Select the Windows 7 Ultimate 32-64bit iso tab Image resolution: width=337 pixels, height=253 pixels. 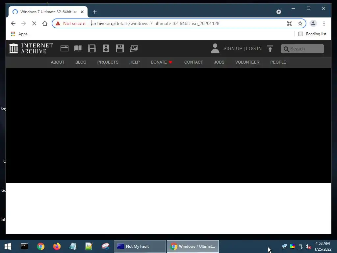tap(48, 12)
